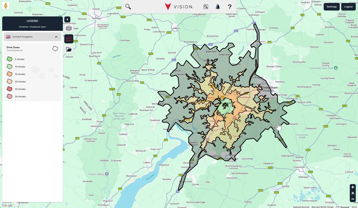Click the Drive Zones polygon shape icon
The height and width of the screenshot is (208, 358).
coord(55,49)
